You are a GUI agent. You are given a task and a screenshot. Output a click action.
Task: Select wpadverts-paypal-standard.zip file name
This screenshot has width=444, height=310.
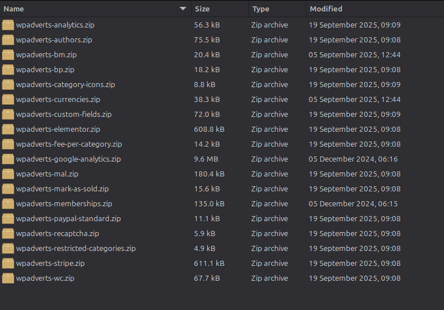click(68, 219)
